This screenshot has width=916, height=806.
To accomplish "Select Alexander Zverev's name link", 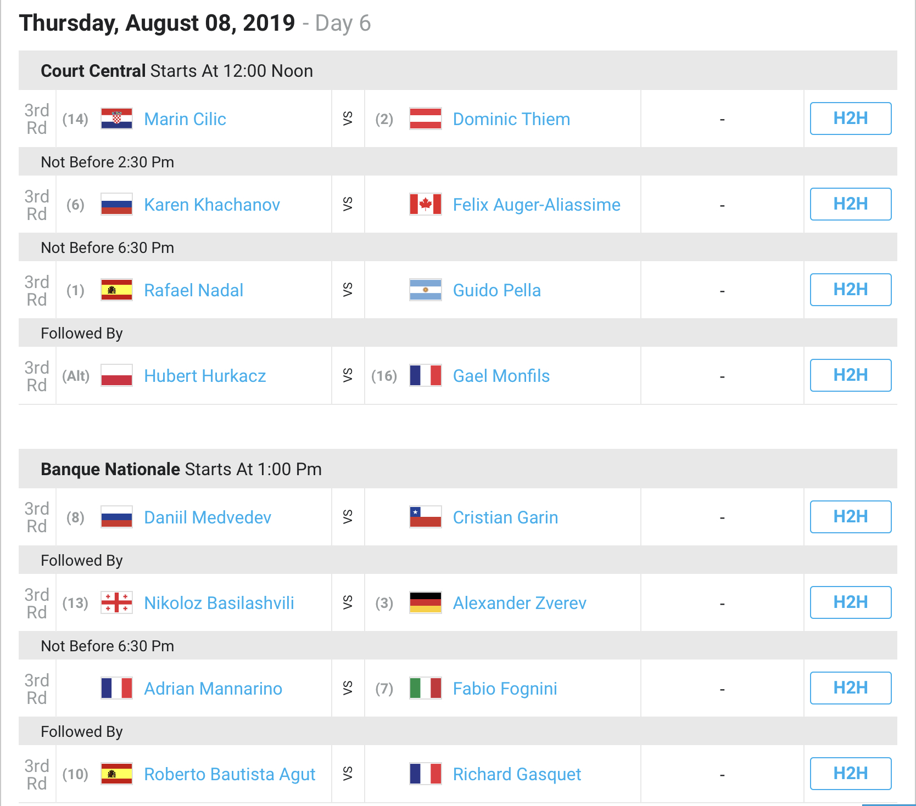I will 520,603.
